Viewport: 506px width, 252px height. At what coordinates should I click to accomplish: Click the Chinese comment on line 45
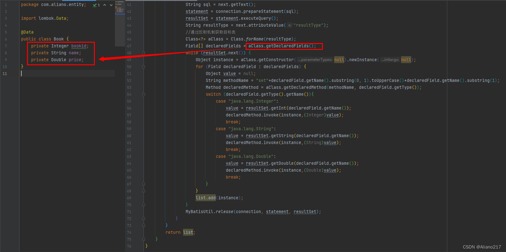(210, 32)
